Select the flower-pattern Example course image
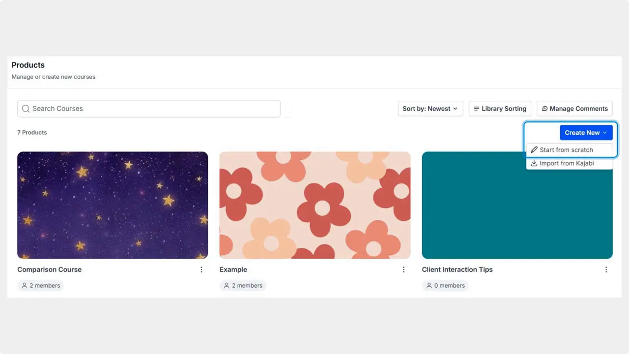 click(314, 205)
